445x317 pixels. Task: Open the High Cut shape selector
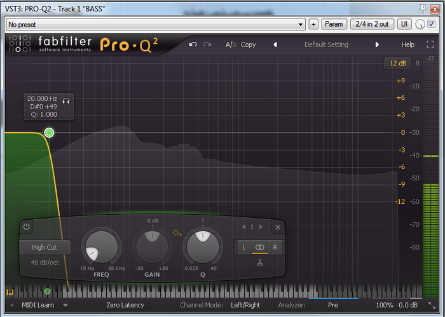(44, 247)
